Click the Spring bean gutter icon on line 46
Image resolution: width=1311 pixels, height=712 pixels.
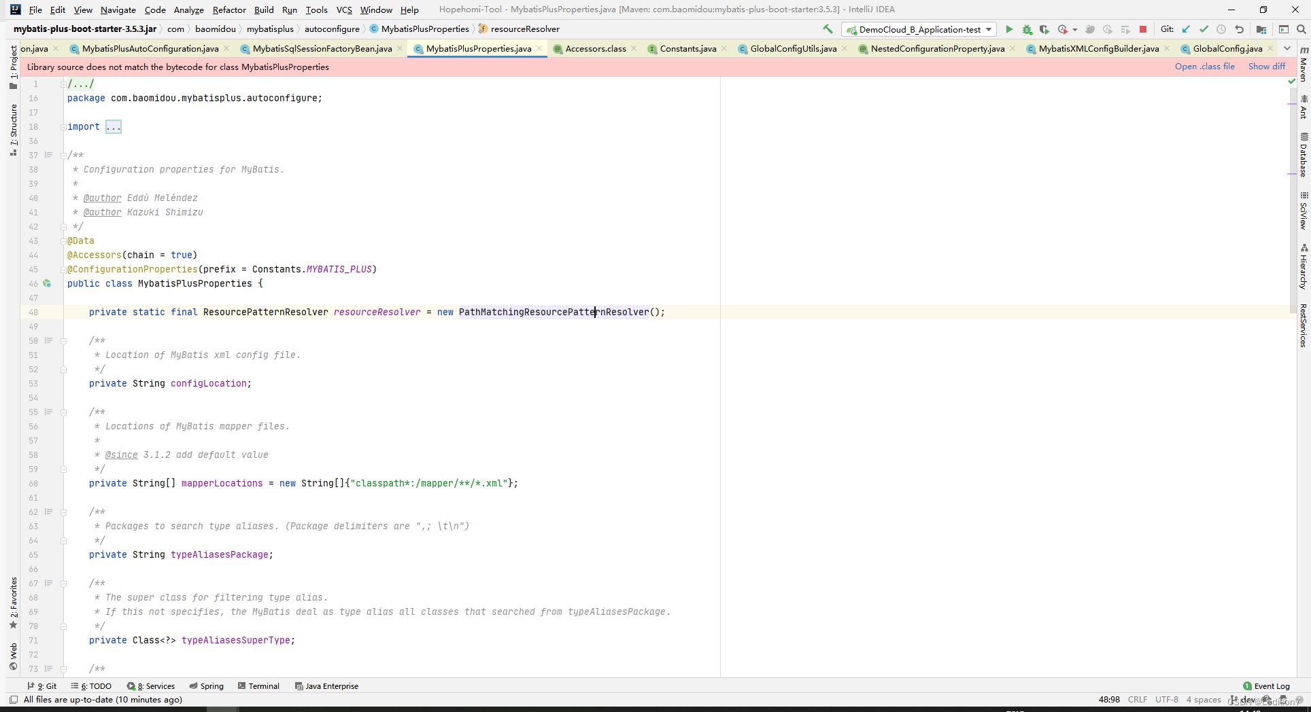click(x=47, y=283)
